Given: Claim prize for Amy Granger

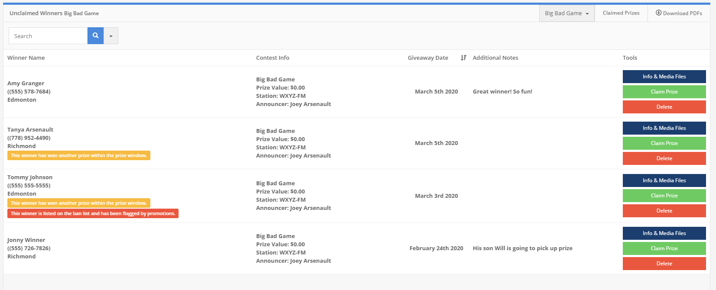Looking at the screenshot, I should coord(664,92).
